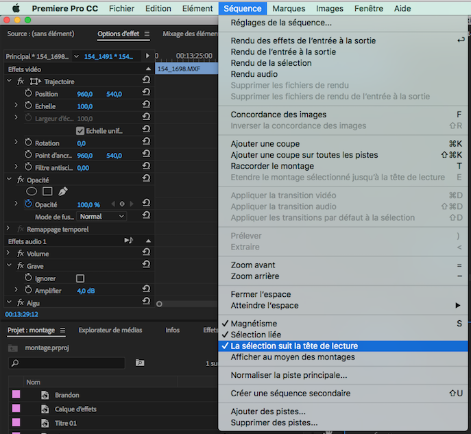Toggle animation stopwatch for Ignorer
The width and height of the screenshot is (471, 434).
(x=28, y=278)
